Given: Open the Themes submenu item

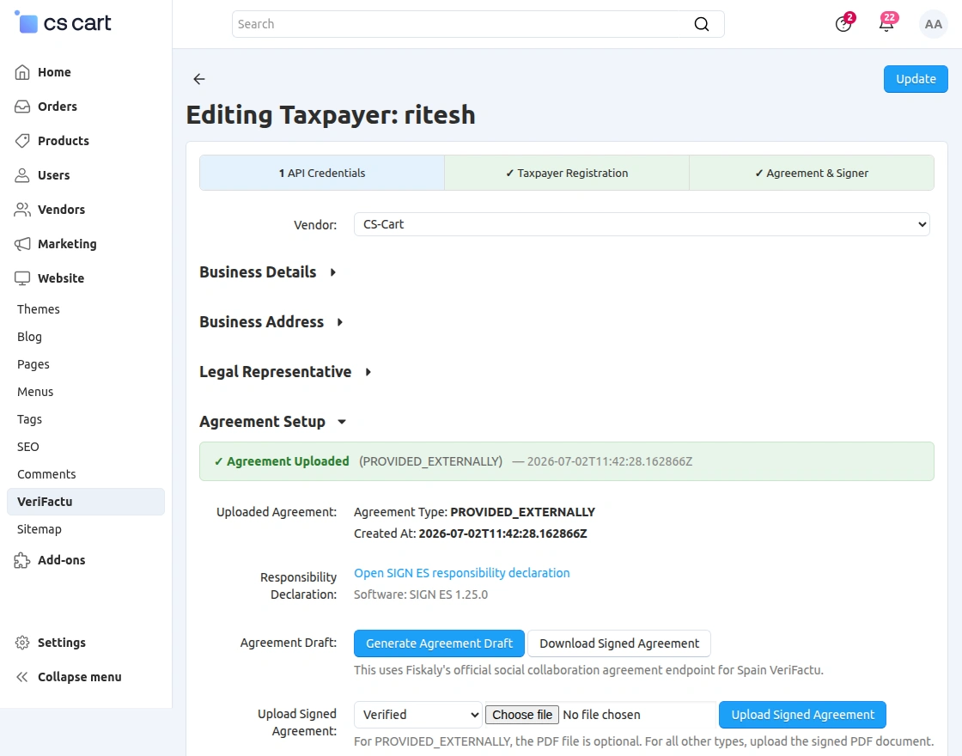Looking at the screenshot, I should (38, 309).
